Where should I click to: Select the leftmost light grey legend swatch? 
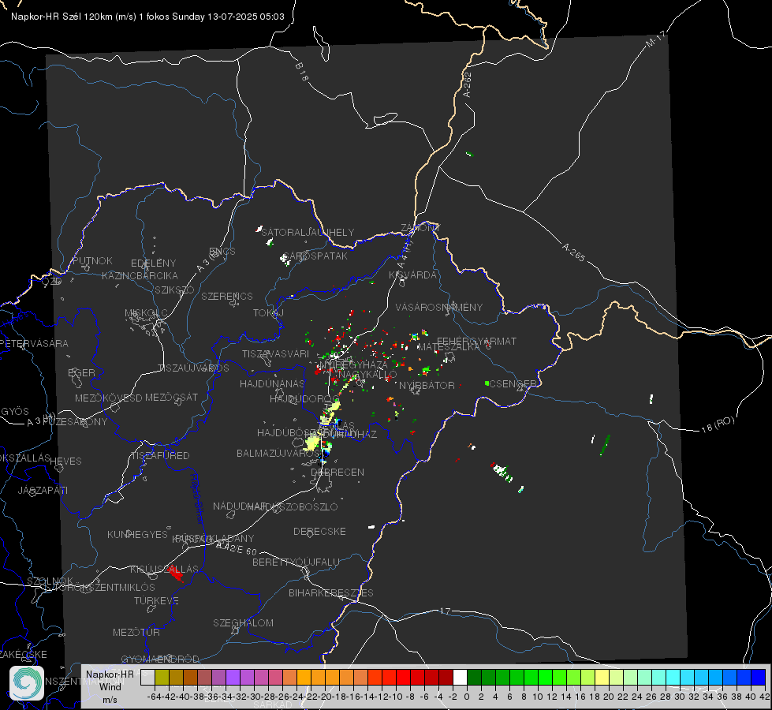click(147, 677)
